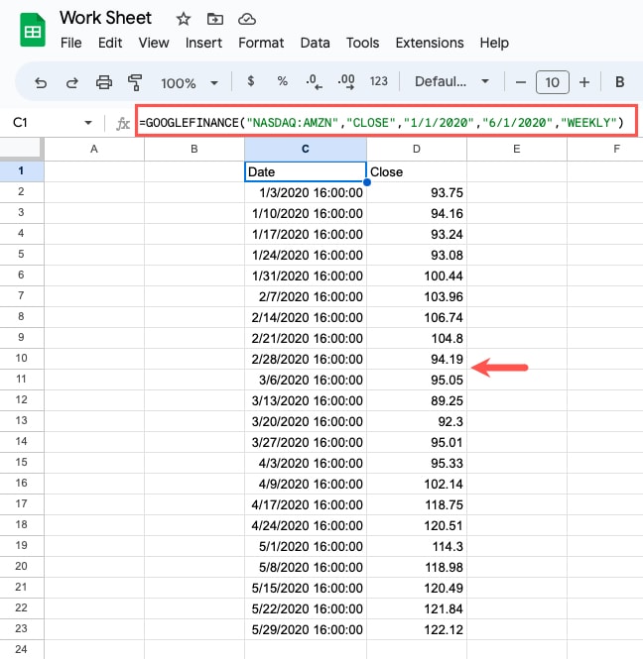The height and width of the screenshot is (659, 643).
Task: Open the name box dropdown arrow
Action: coord(88,123)
